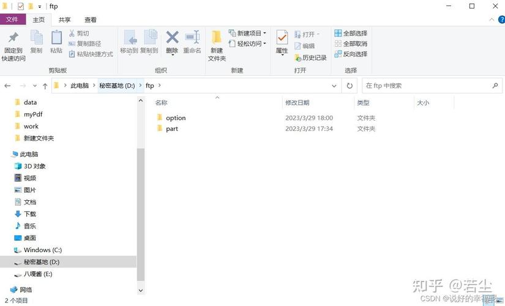Screen dimensions: 505x306
Task: Click Cut (剪切) scissors icon
Action: tap(72, 33)
